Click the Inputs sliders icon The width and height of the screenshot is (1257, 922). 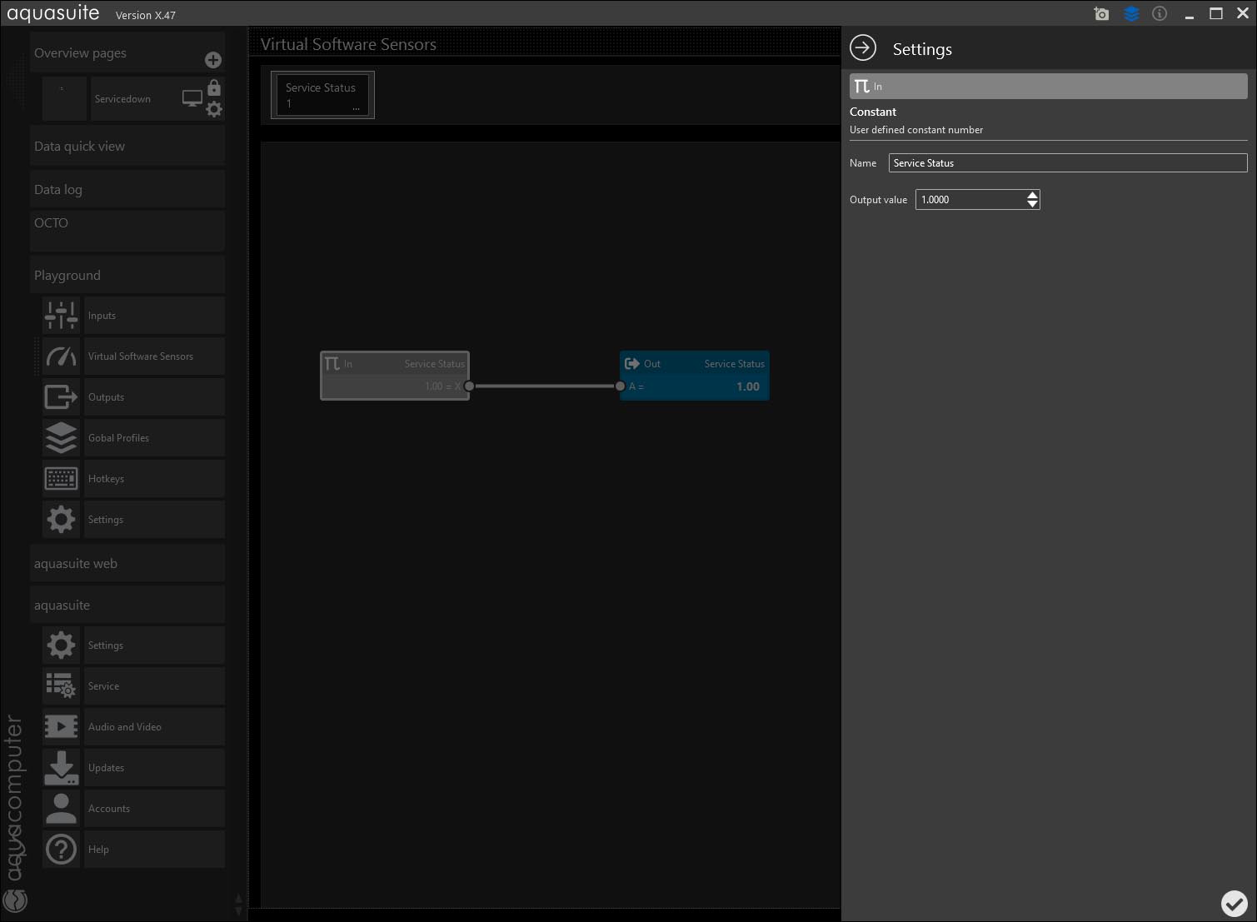61,316
